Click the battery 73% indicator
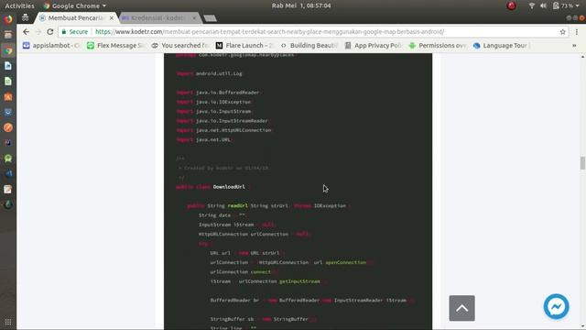The width and height of the screenshot is (586, 330). [563, 5]
